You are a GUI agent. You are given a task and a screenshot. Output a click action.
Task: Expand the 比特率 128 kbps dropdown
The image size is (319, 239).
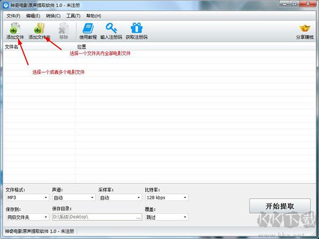[167, 198]
